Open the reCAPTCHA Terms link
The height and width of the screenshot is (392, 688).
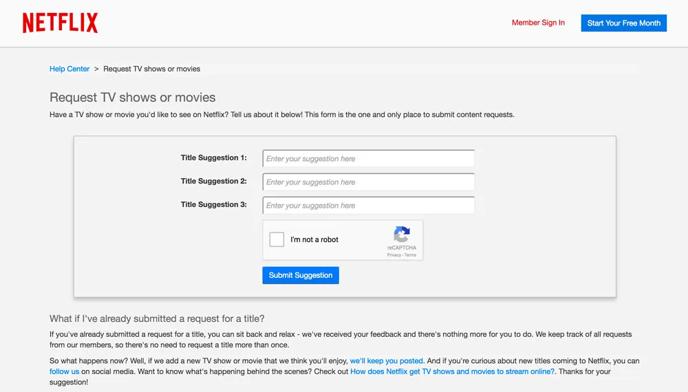410,255
